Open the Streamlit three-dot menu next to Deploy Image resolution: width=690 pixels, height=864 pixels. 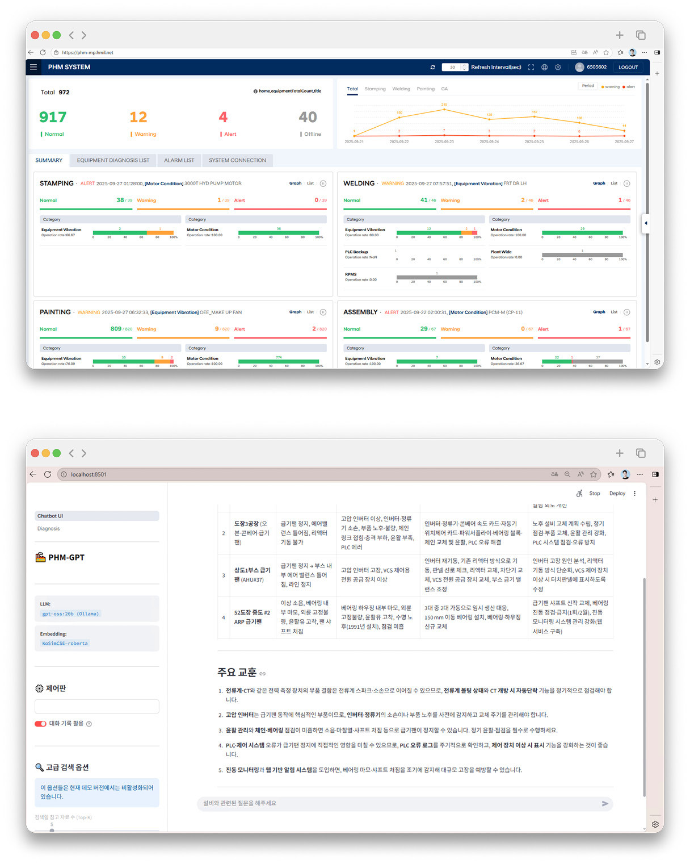[x=634, y=494]
